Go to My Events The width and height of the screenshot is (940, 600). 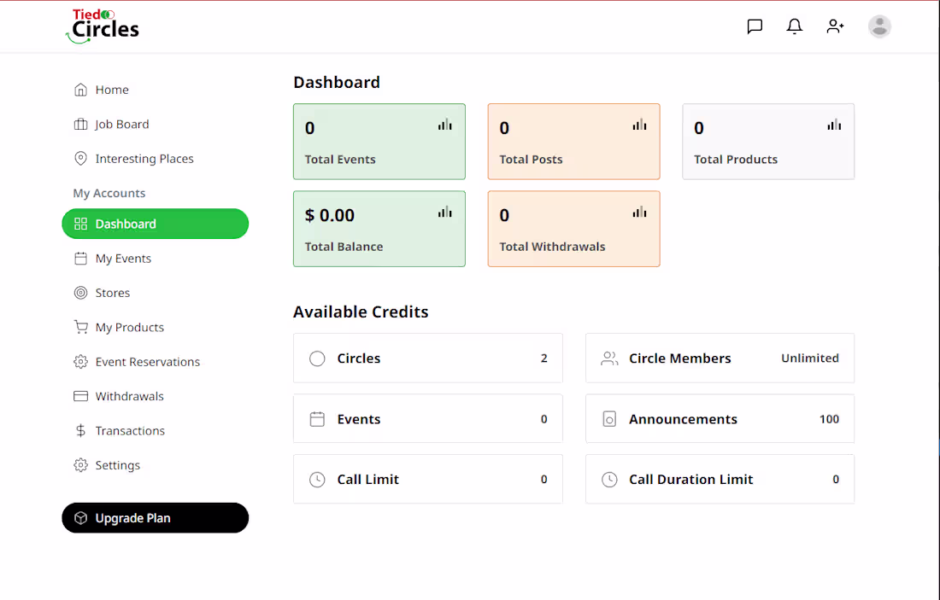pyautogui.click(x=123, y=258)
